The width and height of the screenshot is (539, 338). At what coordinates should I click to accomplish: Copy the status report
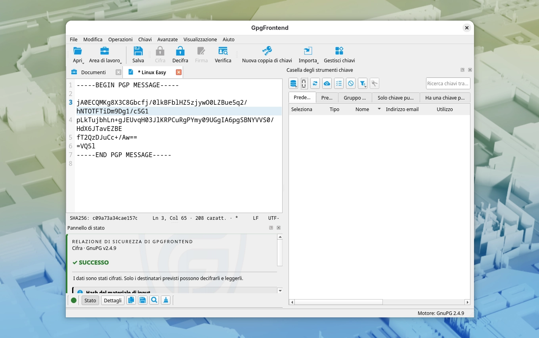tap(131, 300)
